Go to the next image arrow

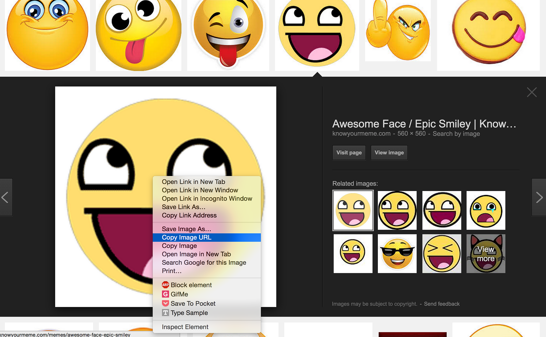pyautogui.click(x=539, y=197)
